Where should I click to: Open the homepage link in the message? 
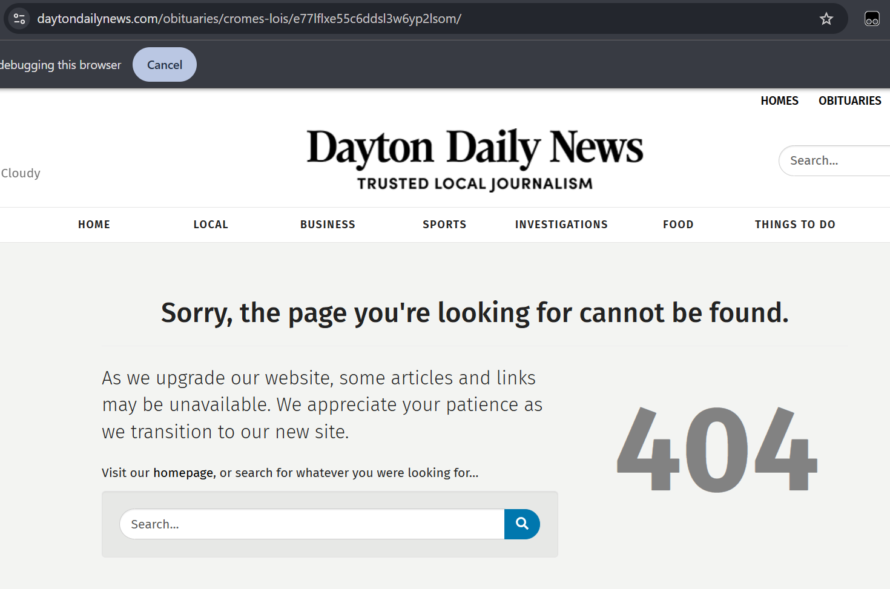pos(183,473)
